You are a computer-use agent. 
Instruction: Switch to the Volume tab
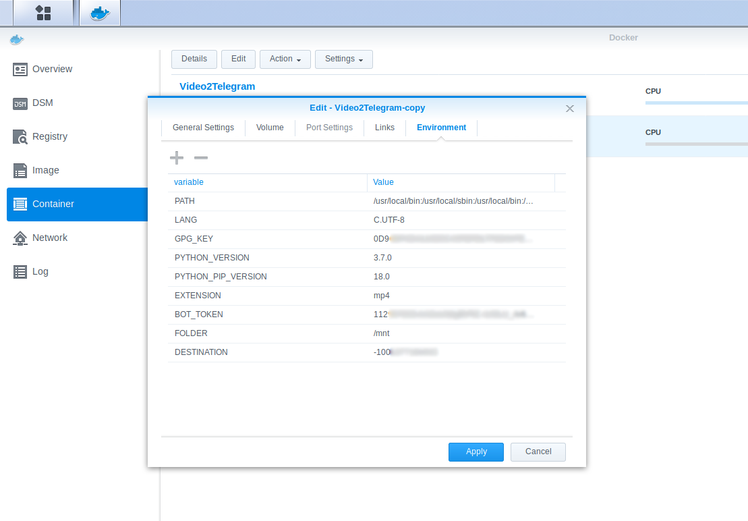coord(270,128)
